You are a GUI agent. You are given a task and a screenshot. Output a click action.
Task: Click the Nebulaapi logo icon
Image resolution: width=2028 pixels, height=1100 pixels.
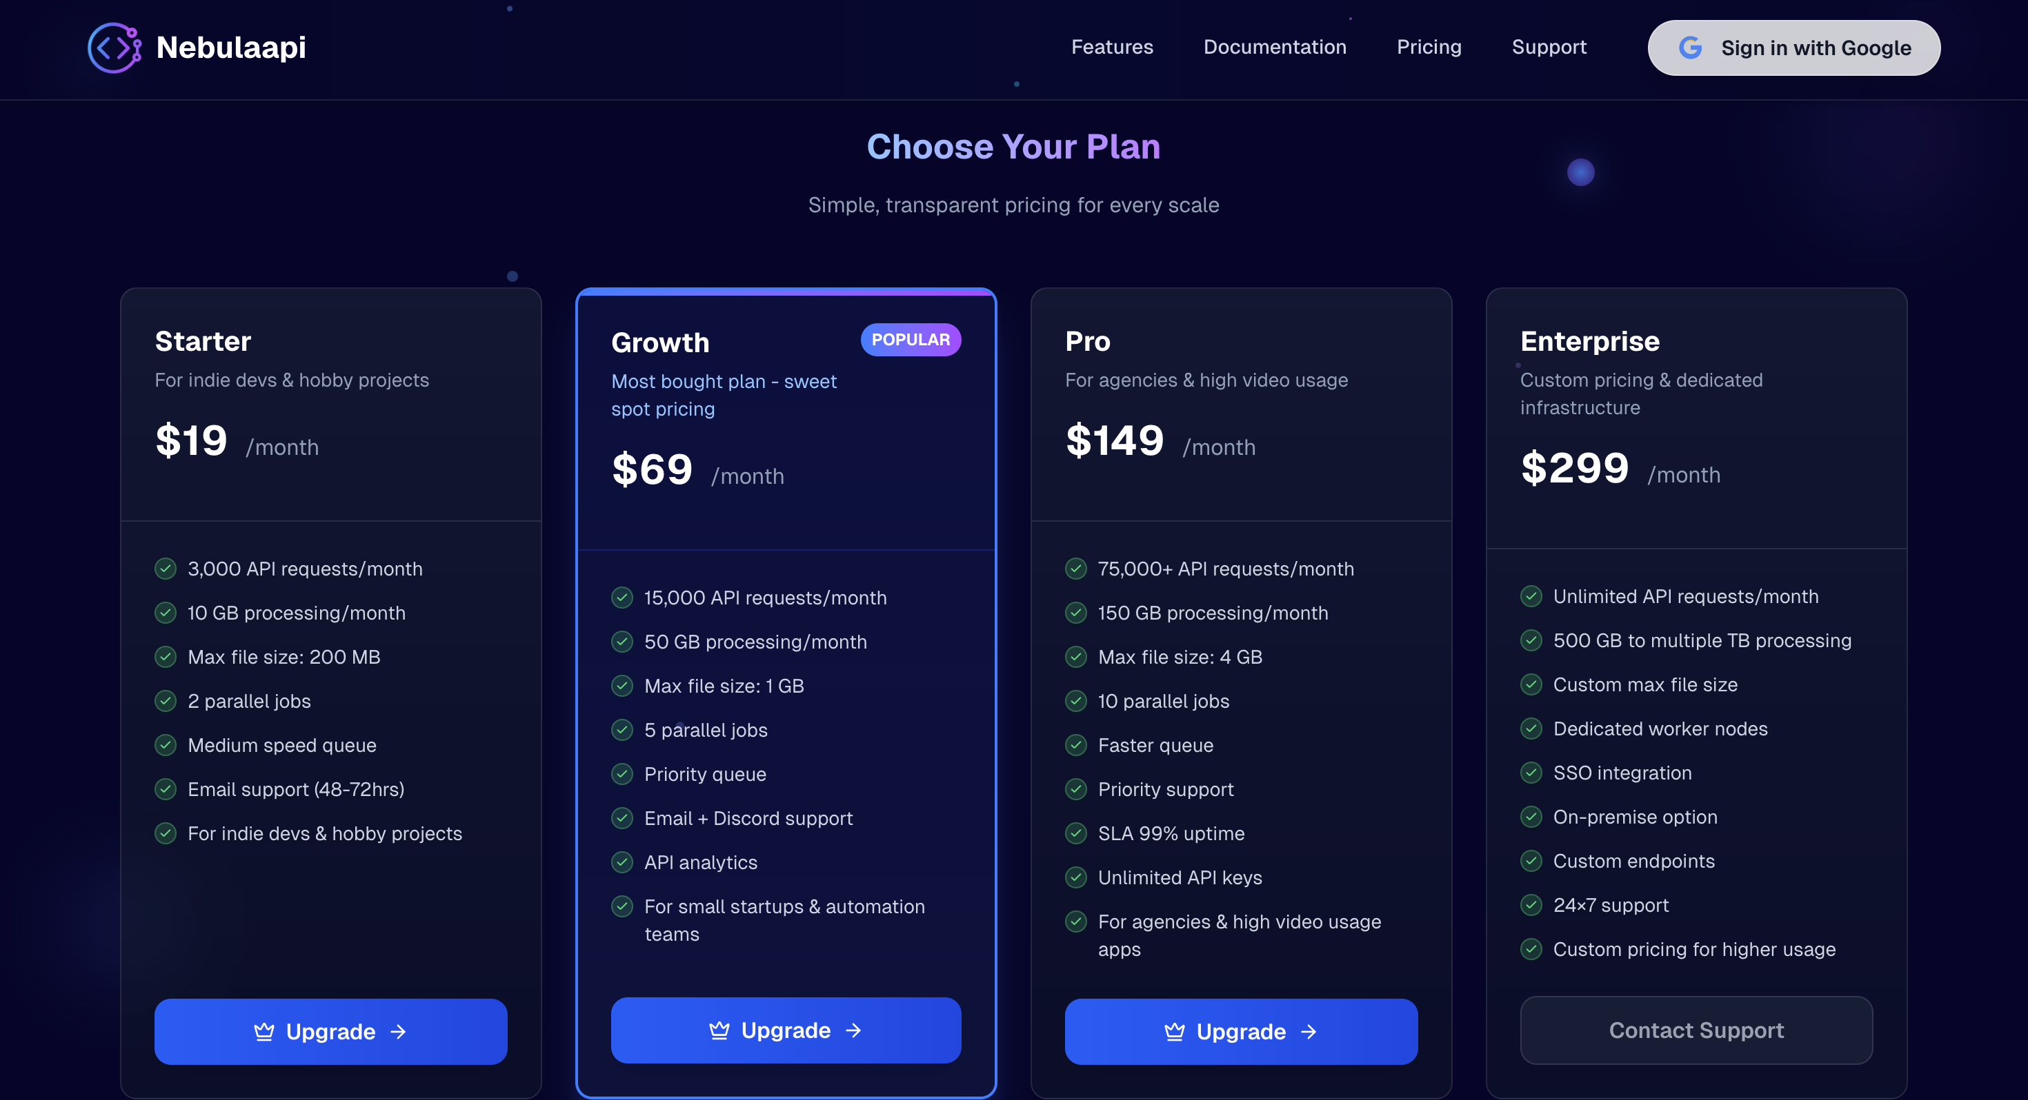click(x=115, y=48)
